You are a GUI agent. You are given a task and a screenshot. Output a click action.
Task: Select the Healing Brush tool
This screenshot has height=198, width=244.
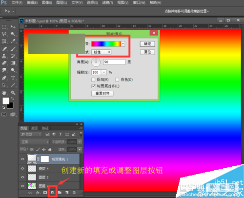4,49
